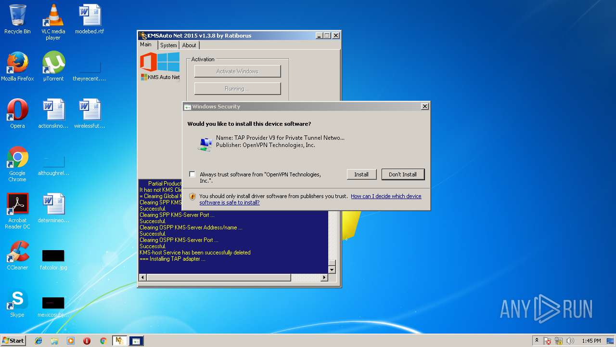Launch VLC media player shortcut
The height and width of the screenshot is (347, 616).
[x=53, y=22]
